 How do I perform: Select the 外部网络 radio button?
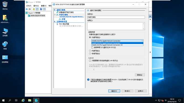[x=90, y=37]
